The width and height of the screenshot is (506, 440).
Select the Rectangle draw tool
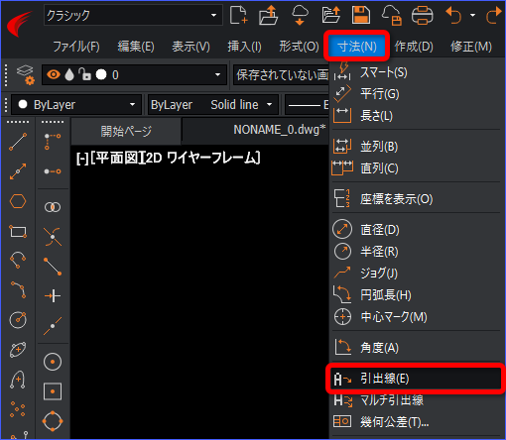(18, 231)
